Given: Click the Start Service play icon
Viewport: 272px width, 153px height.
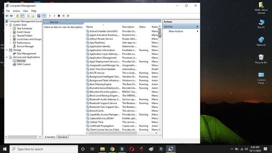Looking at the screenshot, I should point(50,16).
